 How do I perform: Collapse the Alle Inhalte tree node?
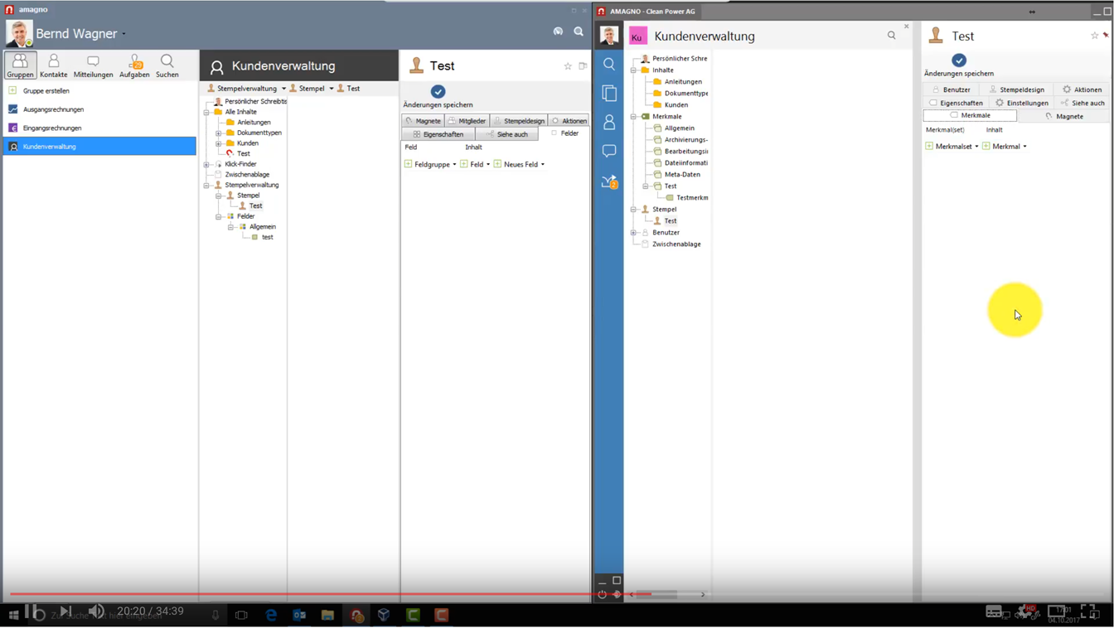coord(206,112)
